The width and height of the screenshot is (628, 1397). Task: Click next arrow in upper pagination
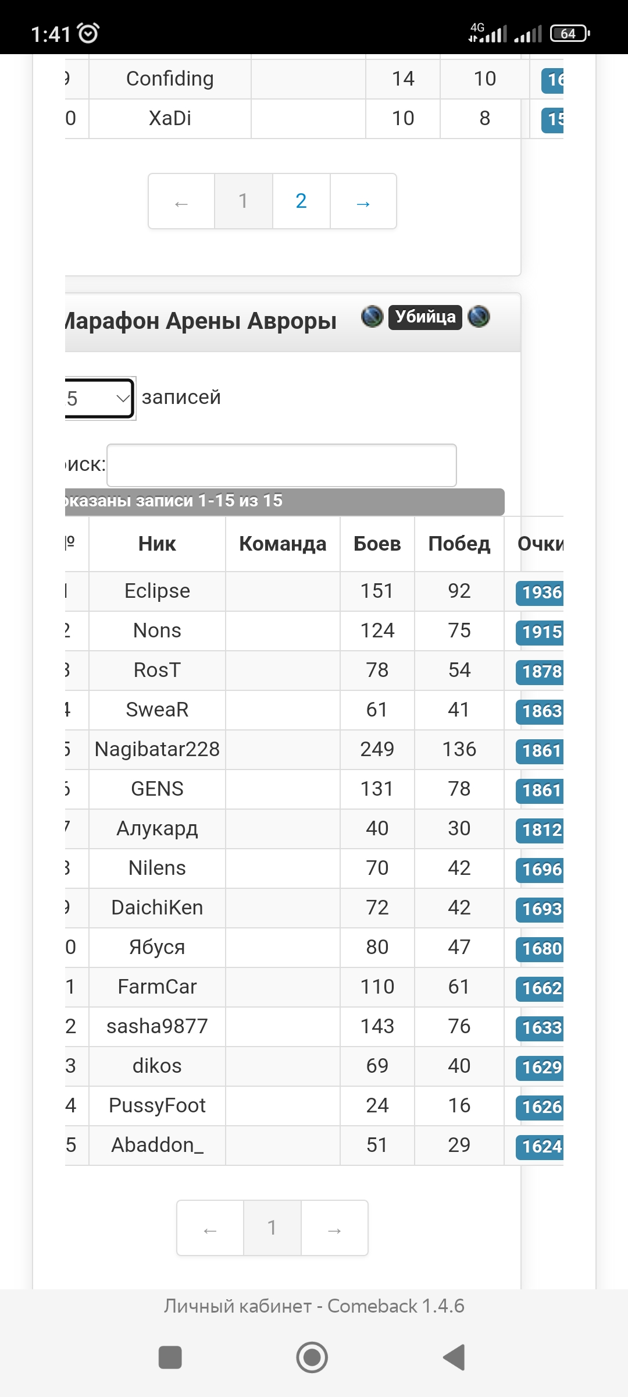tap(363, 201)
